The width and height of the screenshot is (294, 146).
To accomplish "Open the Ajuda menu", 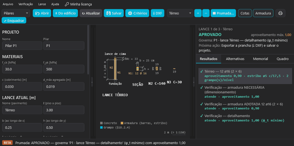I will 55,4.
